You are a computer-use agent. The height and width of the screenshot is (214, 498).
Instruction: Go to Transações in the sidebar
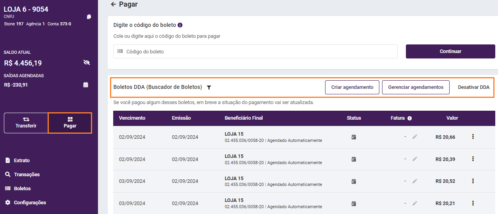tap(27, 174)
